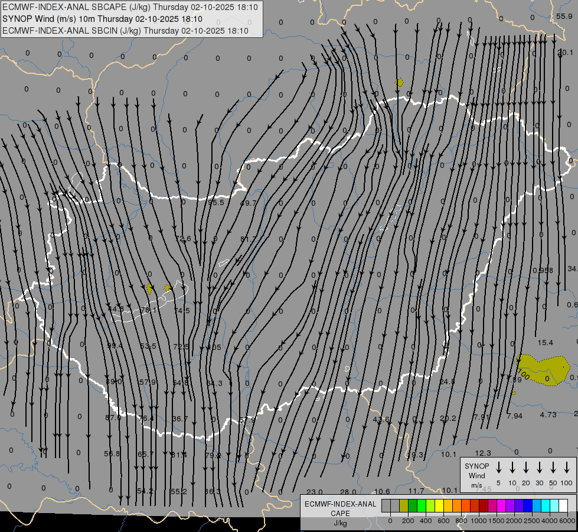
Task: Click the 5 m/s wind legend arrow
Action: click(x=499, y=468)
